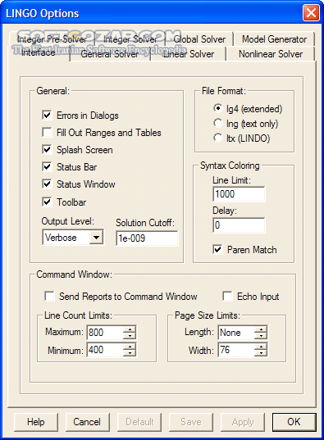
Task: Uncheck the Paren Match option
Action: coord(218,249)
